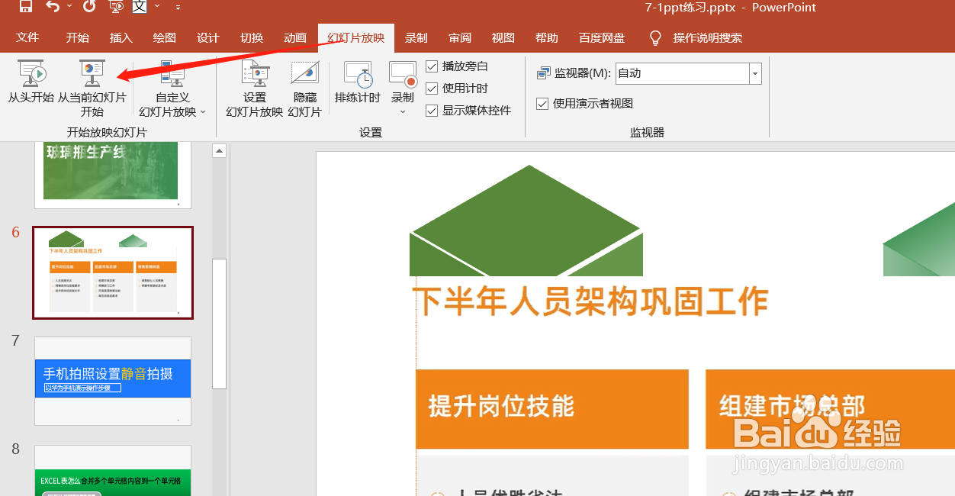
Task: Open 设置幻灯片放映 (Set Up Slide Show)
Action: (x=255, y=88)
